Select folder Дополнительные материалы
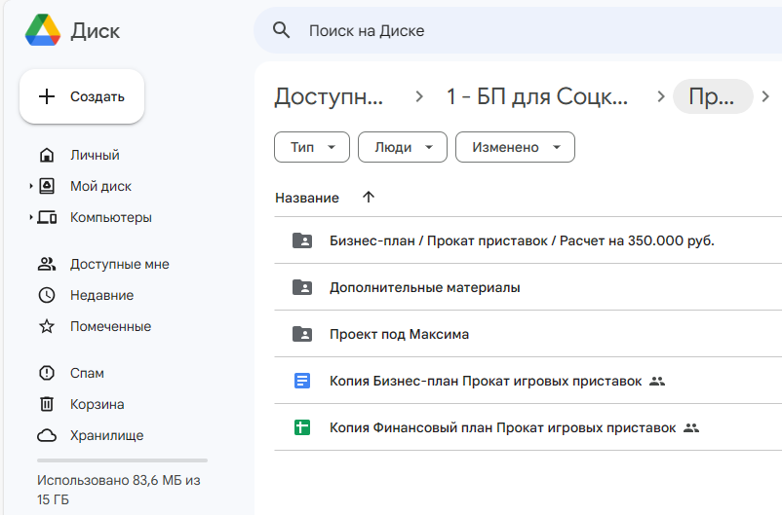Screen dimensions: 782x515 (x=528, y=287)
